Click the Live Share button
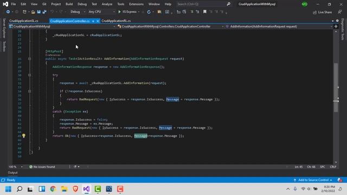This screenshot has height=195, width=347. tap(323, 12)
